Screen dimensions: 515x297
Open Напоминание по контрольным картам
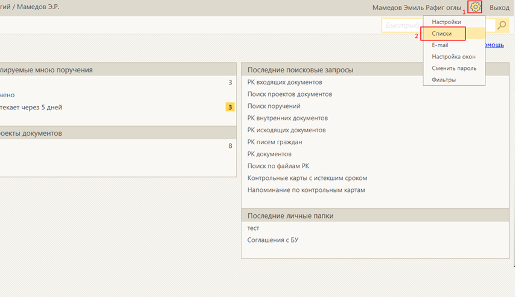(x=306, y=190)
